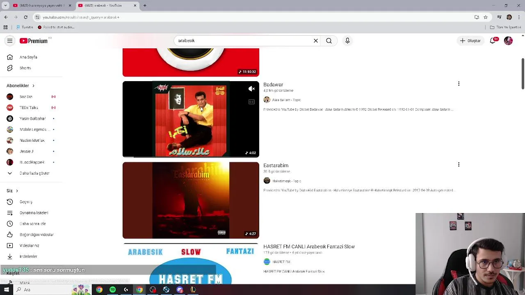Go back with browser back arrow
This screenshot has height=295, width=525.
click(6, 17)
